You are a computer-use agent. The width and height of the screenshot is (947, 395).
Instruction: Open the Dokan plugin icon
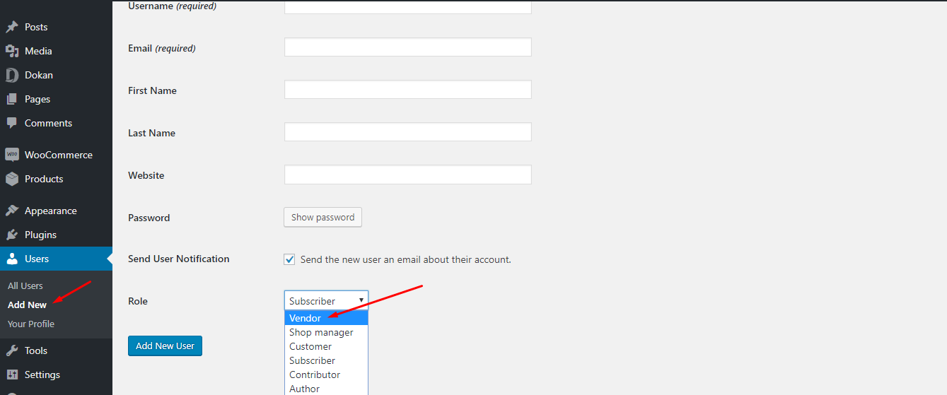point(12,75)
